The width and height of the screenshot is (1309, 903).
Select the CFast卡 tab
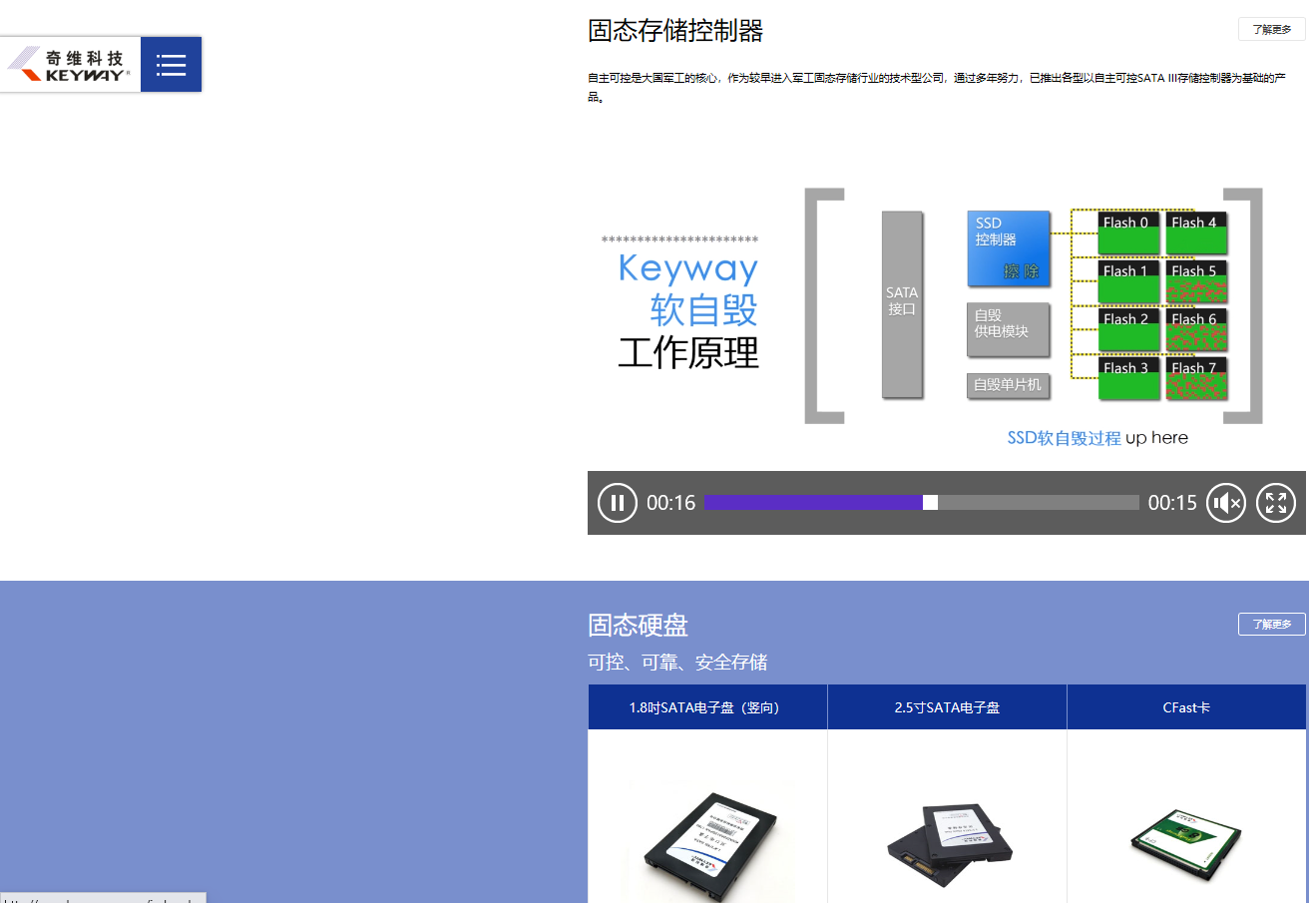(1186, 707)
